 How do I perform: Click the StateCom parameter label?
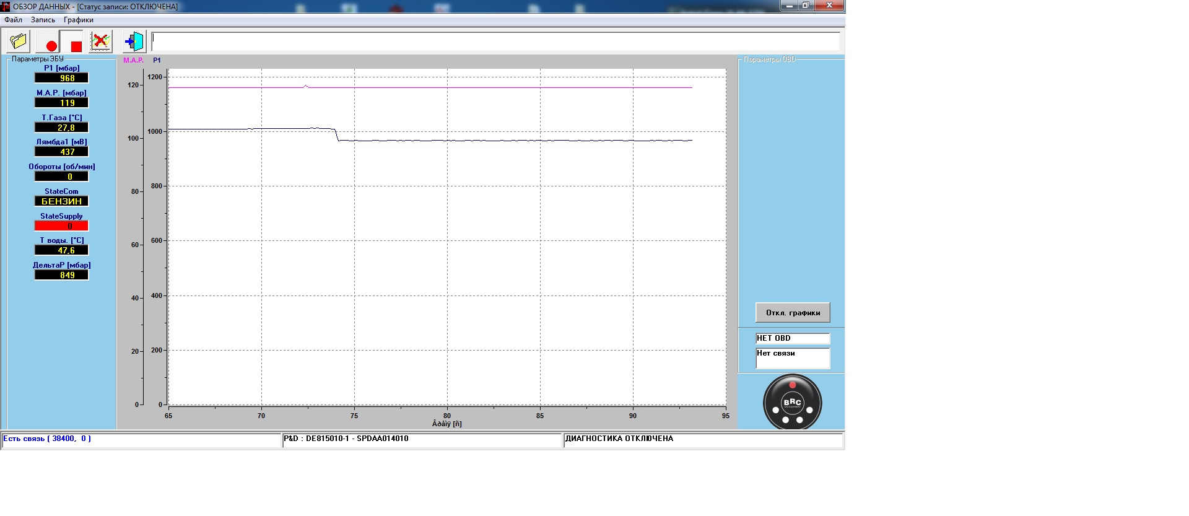[x=61, y=191]
